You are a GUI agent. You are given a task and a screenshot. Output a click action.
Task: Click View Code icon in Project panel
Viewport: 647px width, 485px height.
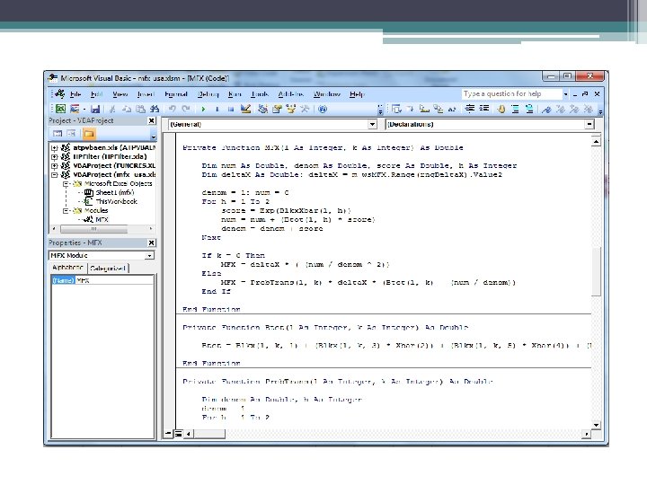[x=58, y=134]
